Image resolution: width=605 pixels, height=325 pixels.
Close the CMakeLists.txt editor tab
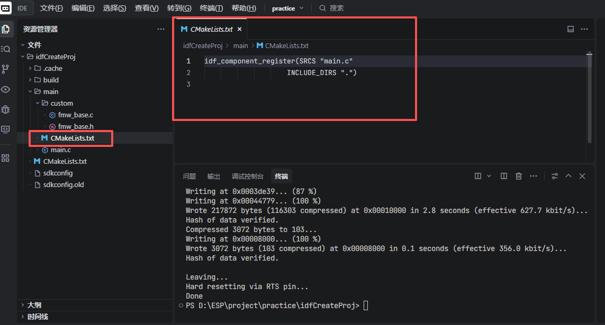click(240, 29)
